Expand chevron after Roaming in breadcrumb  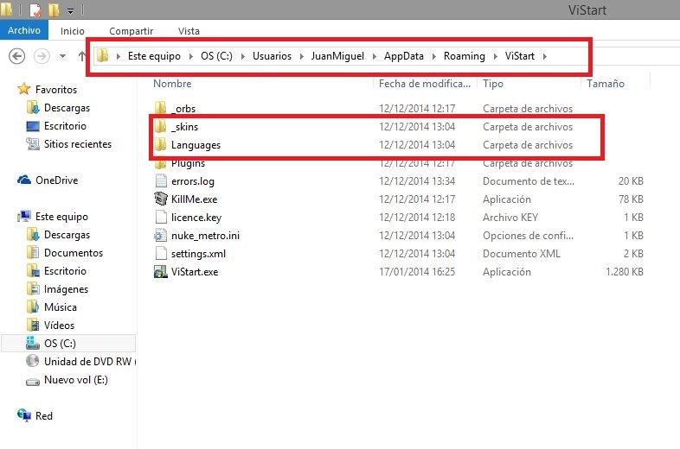[x=495, y=56]
